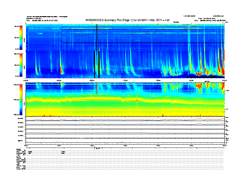The image size is (242, 187).
Task: Click the RAD1 color scale bar
Action: click(x=21, y=65)
